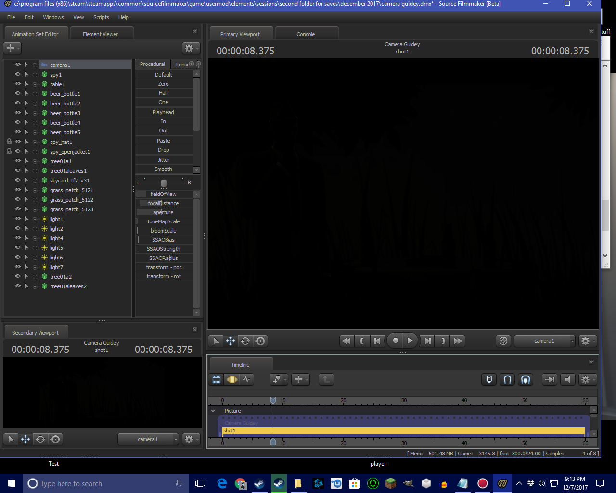Apply the Playhead procedural preset
The width and height of the screenshot is (616, 493).
pos(164,112)
